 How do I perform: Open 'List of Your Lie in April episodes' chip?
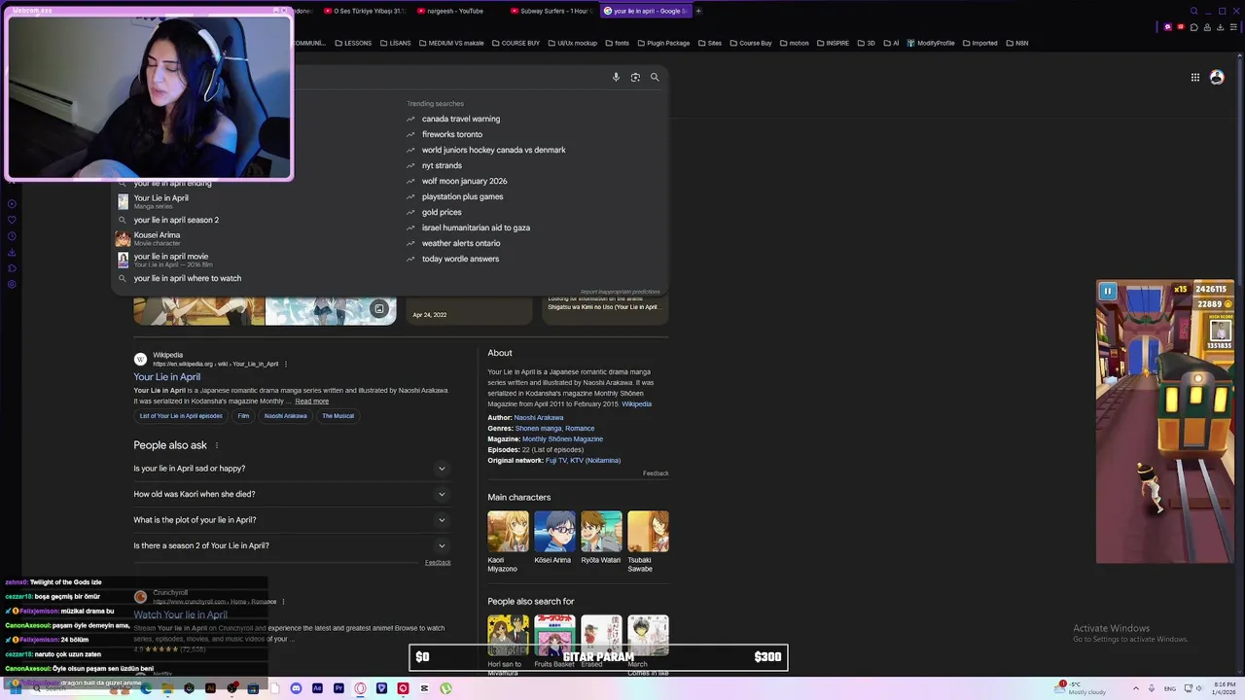click(181, 416)
